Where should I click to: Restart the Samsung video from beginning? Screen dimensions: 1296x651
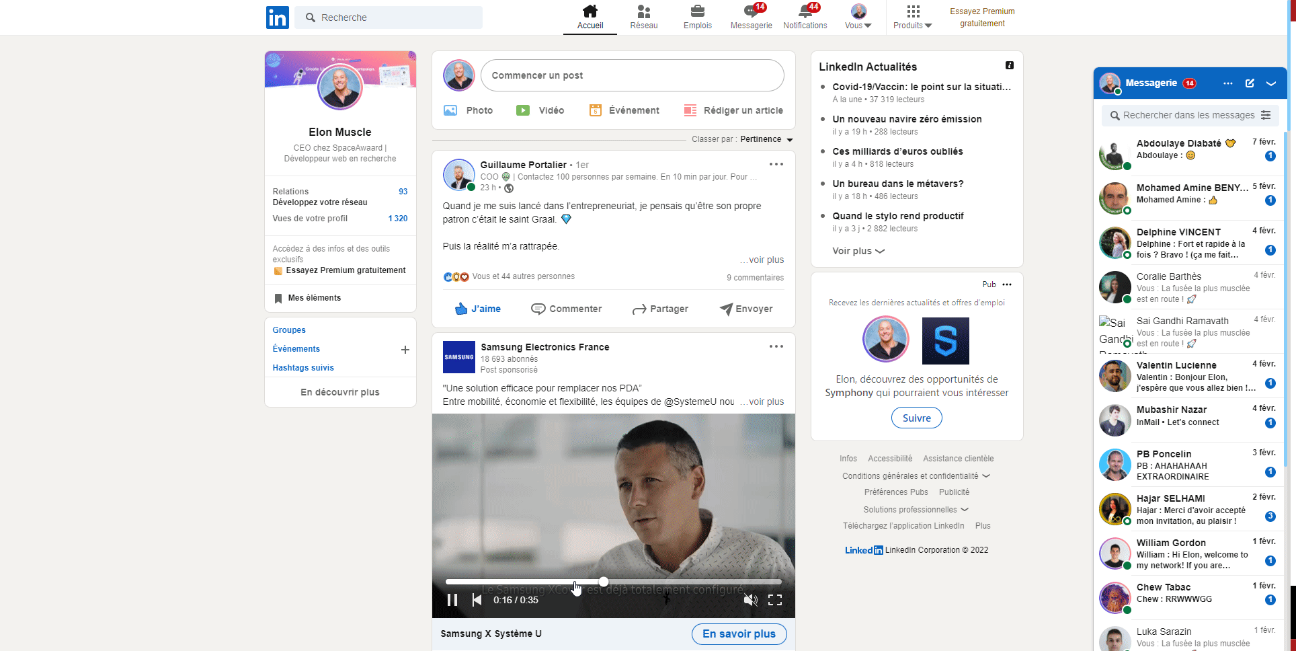click(477, 600)
